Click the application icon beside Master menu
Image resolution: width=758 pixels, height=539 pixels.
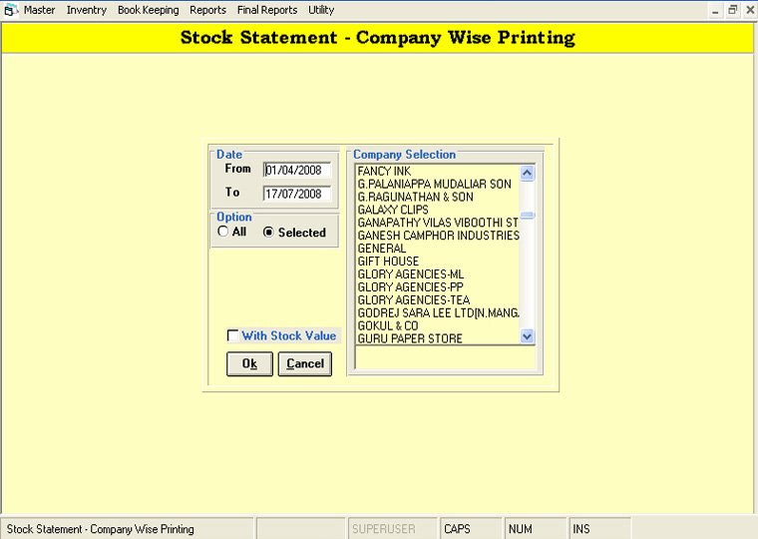coord(11,10)
